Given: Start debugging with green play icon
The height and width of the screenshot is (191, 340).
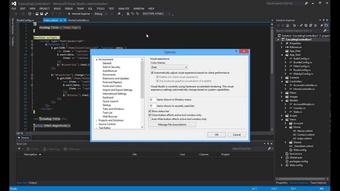Looking at the screenshot, I should click(69, 14).
